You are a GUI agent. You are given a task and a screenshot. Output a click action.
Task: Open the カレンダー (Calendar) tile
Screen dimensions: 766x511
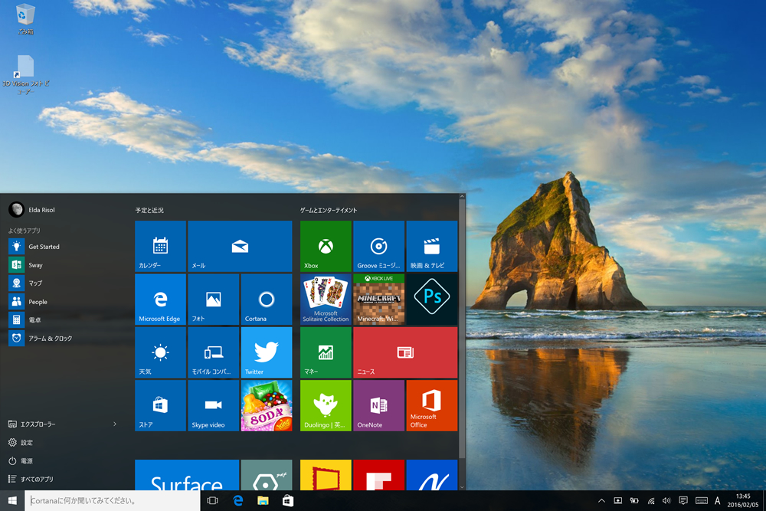click(x=160, y=246)
